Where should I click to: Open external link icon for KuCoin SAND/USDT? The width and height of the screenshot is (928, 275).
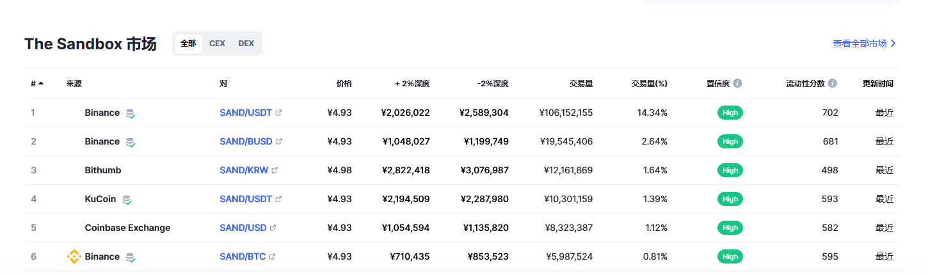click(278, 199)
